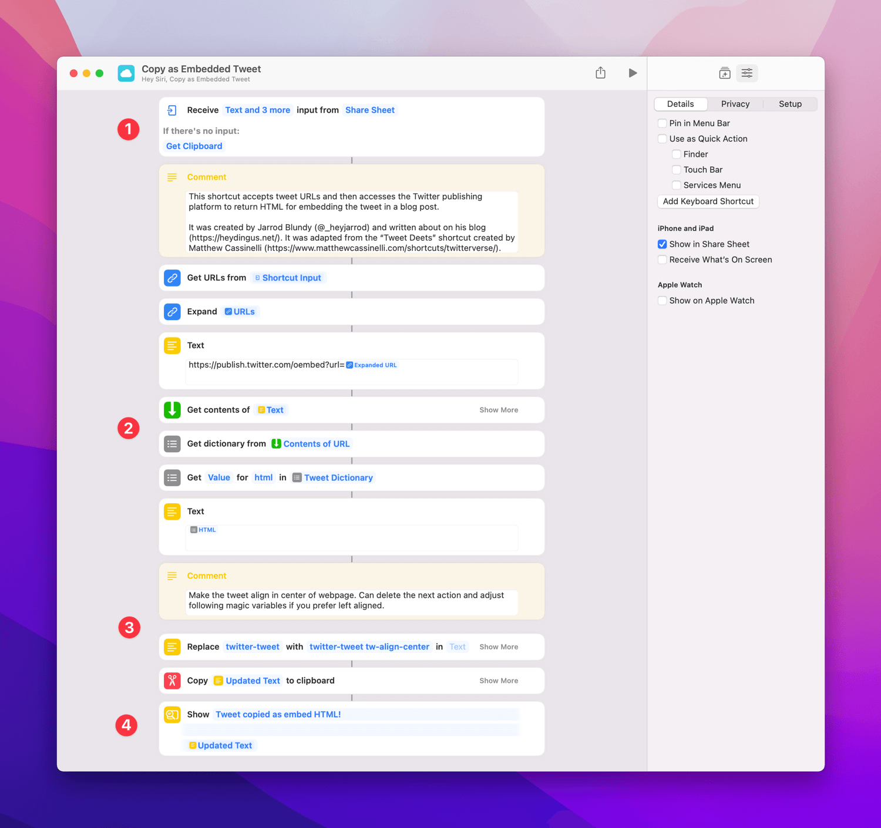Expand Show More on Replace action
Image resolution: width=881 pixels, height=828 pixels.
pyautogui.click(x=499, y=647)
